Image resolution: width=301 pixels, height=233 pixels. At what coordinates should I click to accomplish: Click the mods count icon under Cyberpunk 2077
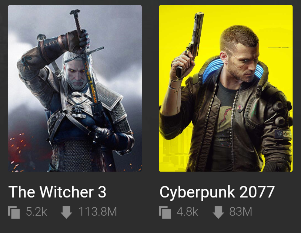pyautogui.click(x=165, y=212)
